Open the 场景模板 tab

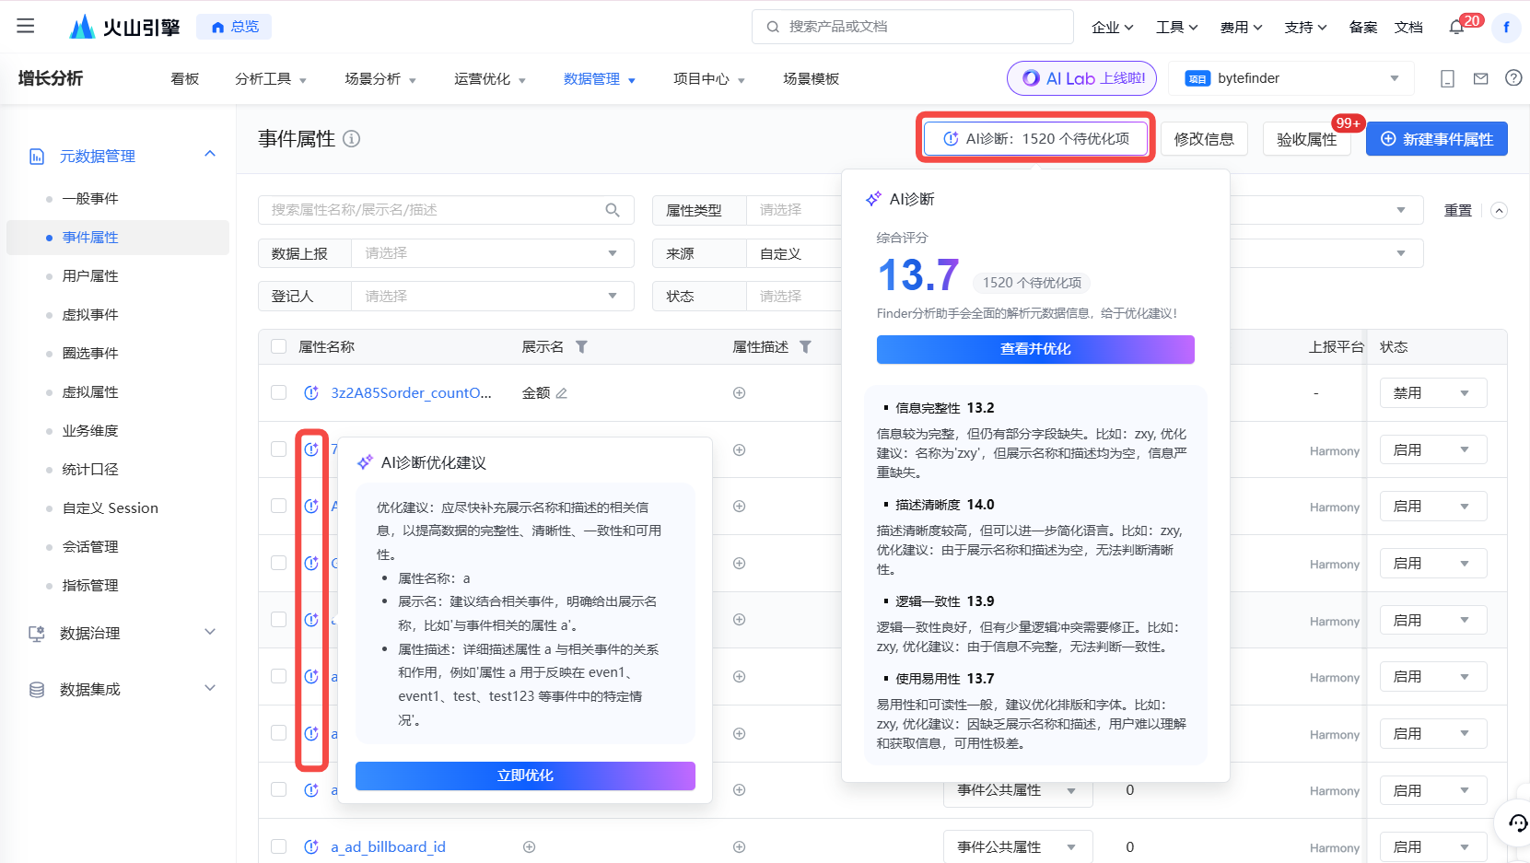(x=812, y=79)
